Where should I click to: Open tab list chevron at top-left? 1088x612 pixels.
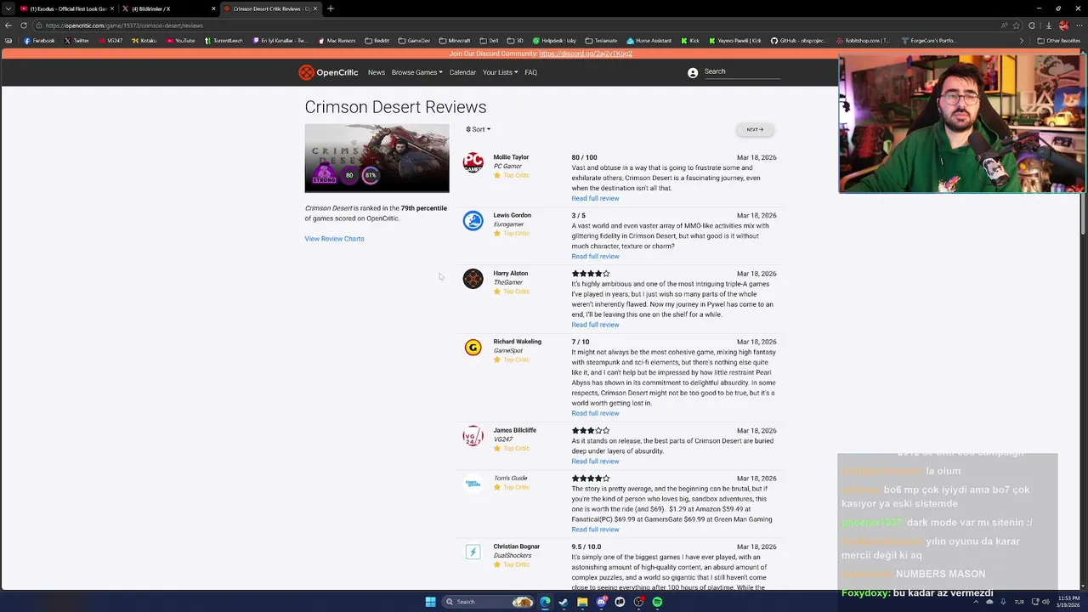8,8
